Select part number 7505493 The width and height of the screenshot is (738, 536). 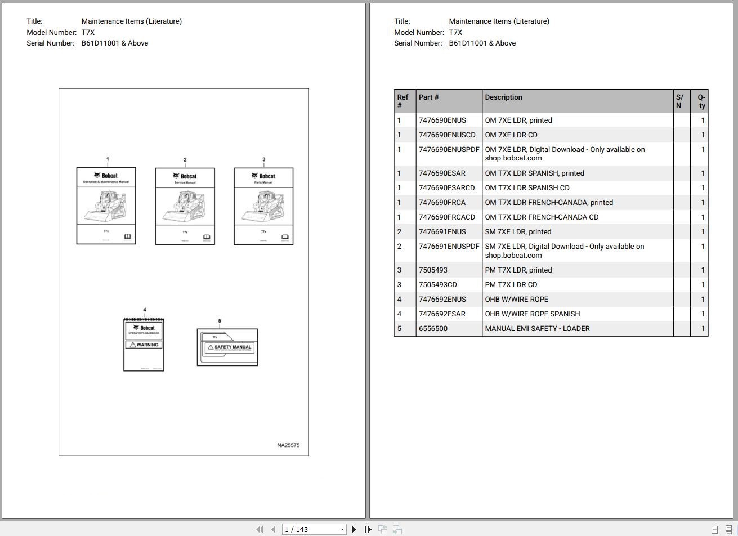click(433, 270)
